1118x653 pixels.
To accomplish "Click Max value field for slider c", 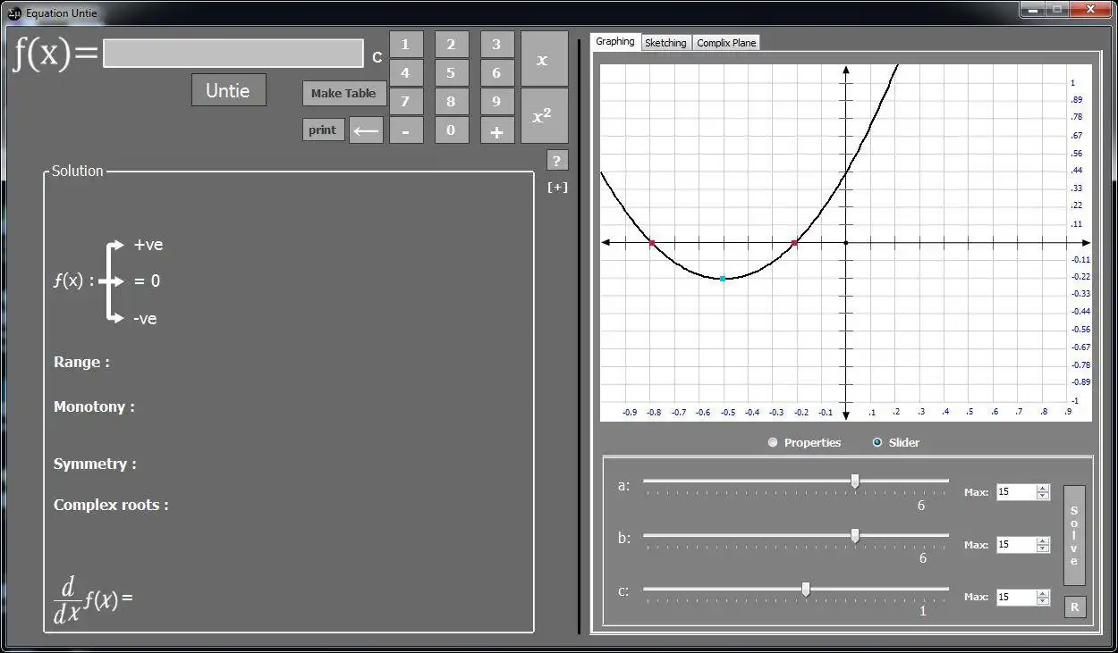I will click(x=1017, y=597).
